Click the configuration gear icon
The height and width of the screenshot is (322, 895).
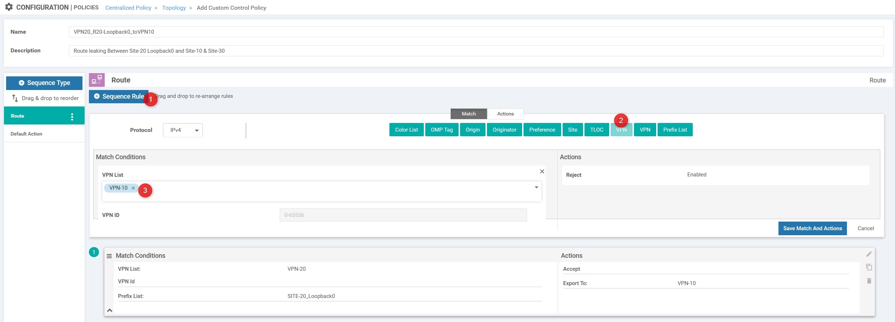click(x=9, y=7)
